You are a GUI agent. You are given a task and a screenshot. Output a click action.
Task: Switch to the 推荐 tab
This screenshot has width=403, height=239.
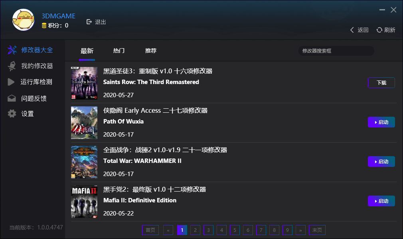[150, 51]
